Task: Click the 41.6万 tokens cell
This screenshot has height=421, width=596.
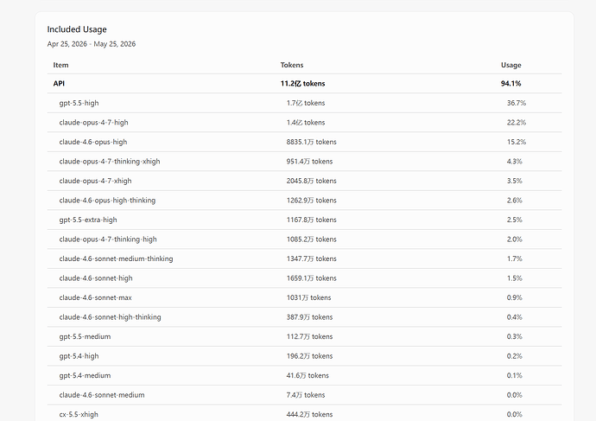Action: coord(308,375)
